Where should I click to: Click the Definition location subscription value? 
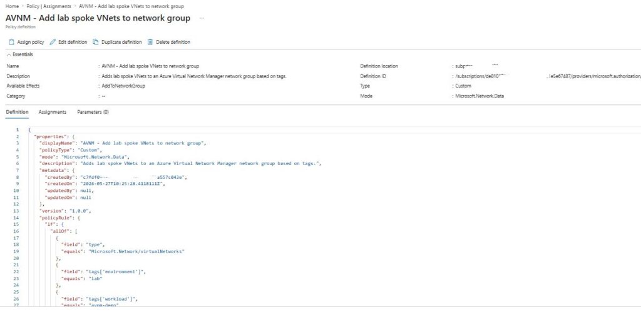(x=476, y=66)
